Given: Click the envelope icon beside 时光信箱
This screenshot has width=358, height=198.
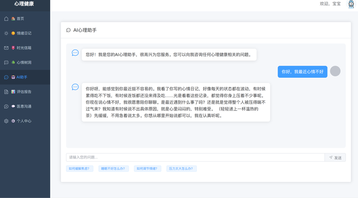Looking at the screenshot, I should pos(6,48).
